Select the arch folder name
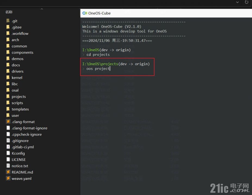This screenshot has width=252, height=195. (15, 40)
